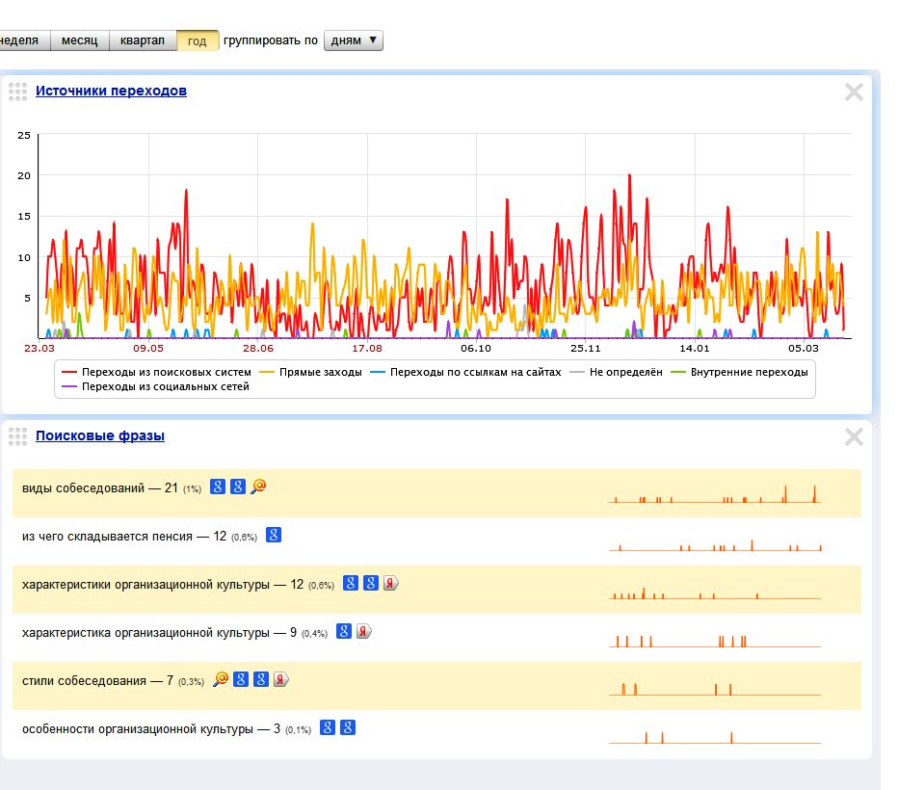Click first Google icon for характеристики организационной культуры

(x=351, y=583)
